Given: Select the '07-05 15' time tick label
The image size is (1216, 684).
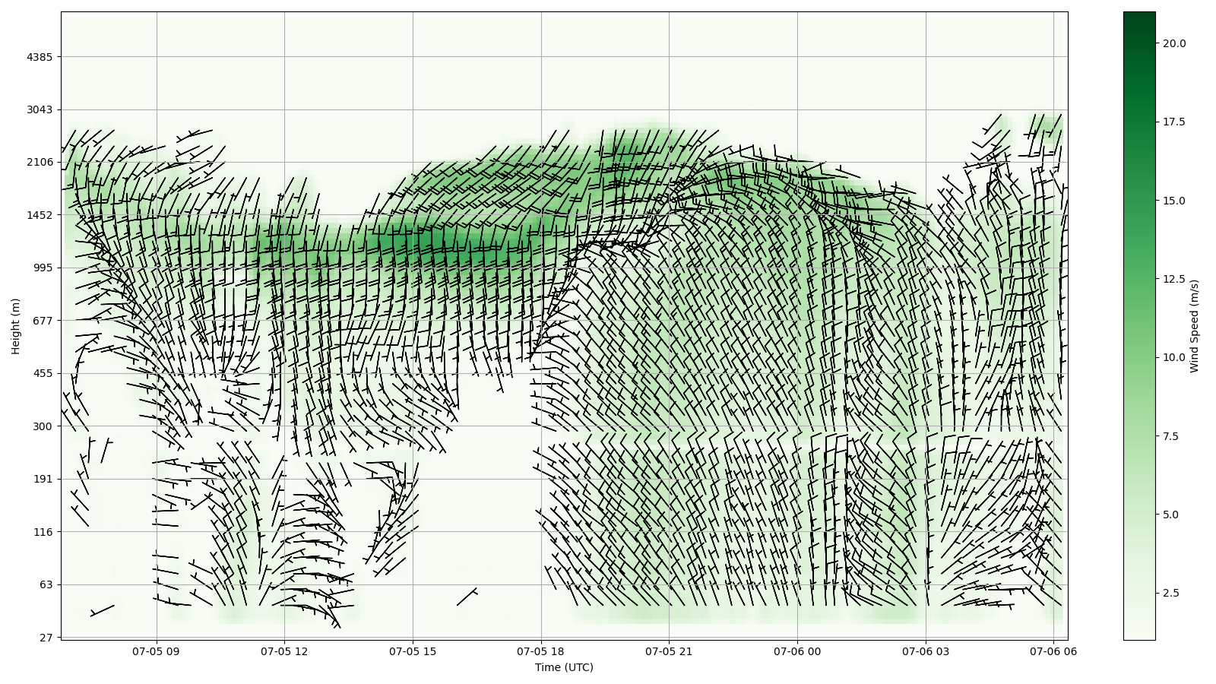Looking at the screenshot, I should click(x=413, y=651).
